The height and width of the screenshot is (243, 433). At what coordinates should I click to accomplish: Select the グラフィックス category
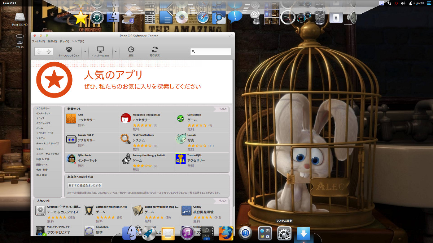pos(43,123)
